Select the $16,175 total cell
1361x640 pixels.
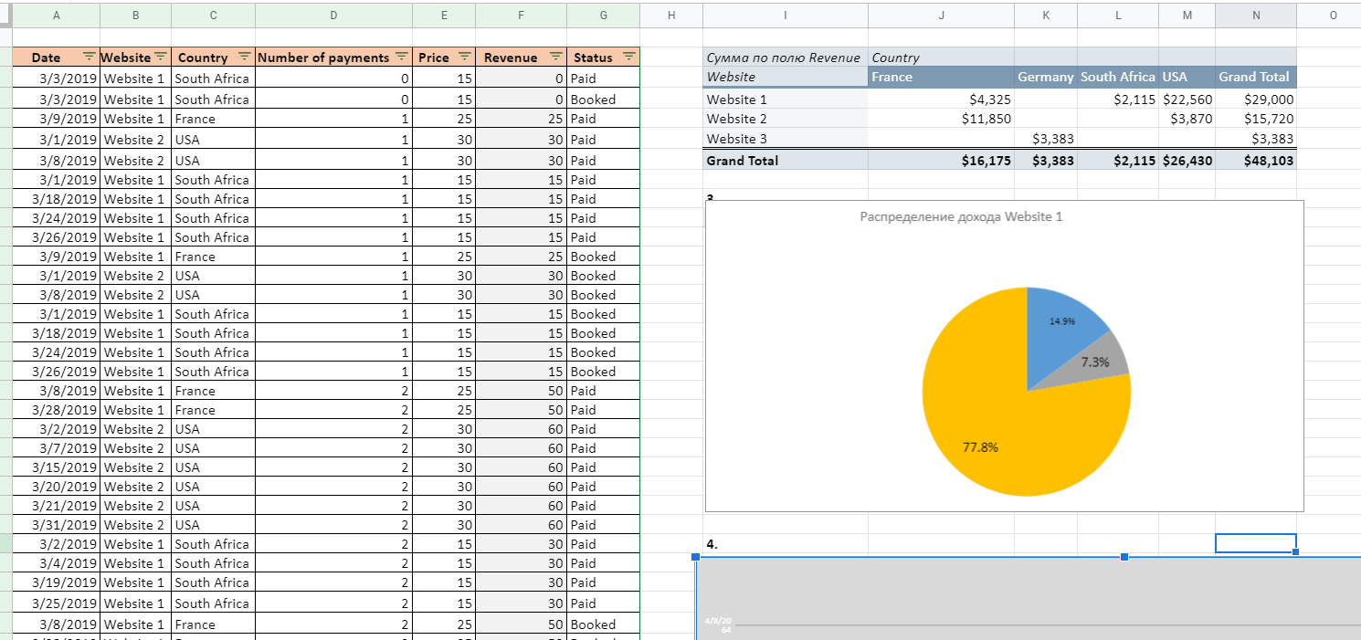coord(941,160)
